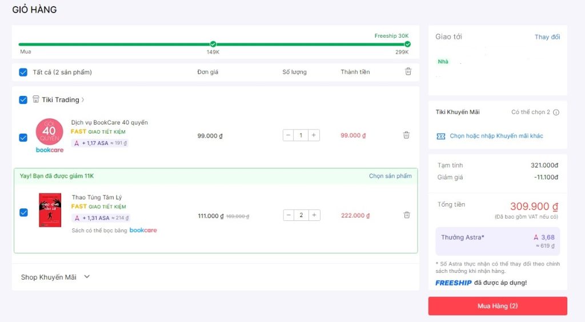Viewport: 585px width, 322px height.
Task: Click the Tiki Trading shop icon
Action: click(36, 99)
